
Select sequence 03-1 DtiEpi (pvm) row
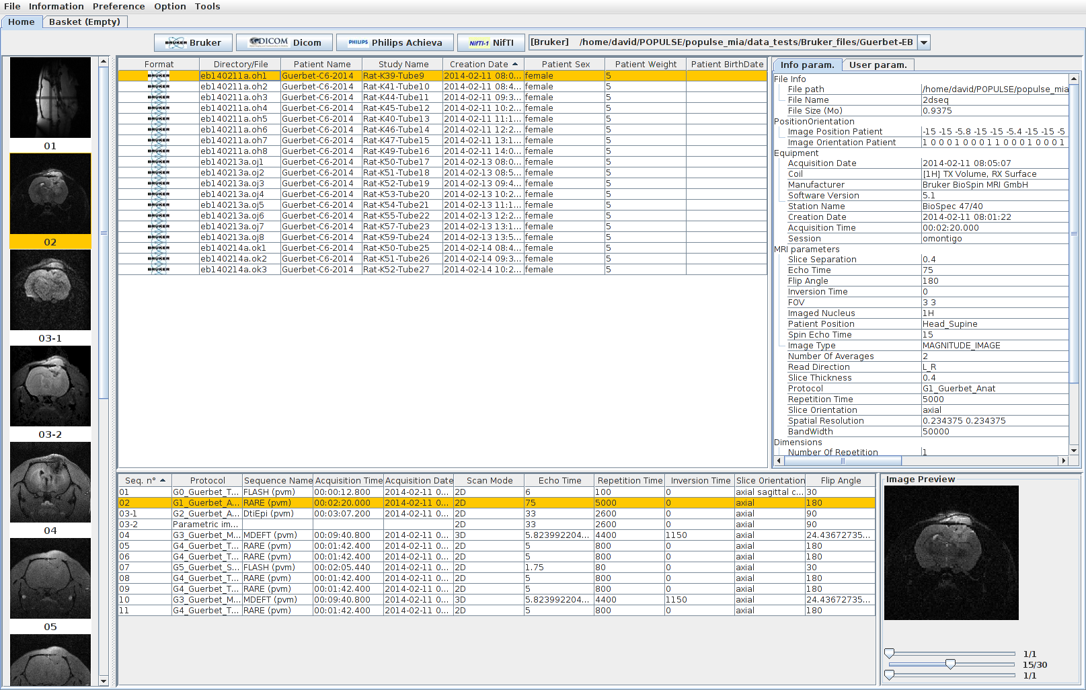(x=497, y=513)
